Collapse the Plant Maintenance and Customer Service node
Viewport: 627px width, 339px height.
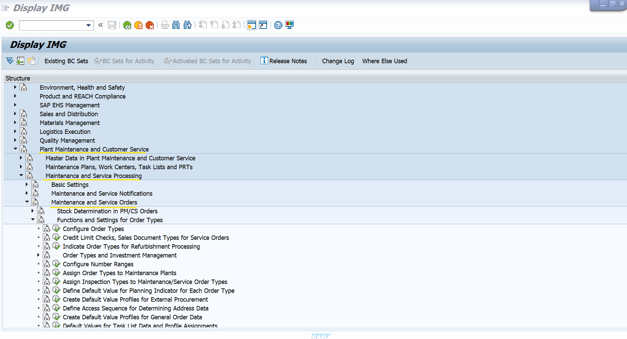click(15, 149)
